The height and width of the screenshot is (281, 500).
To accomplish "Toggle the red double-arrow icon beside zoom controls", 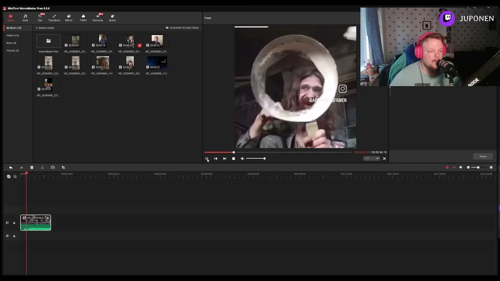I will click(454, 167).
